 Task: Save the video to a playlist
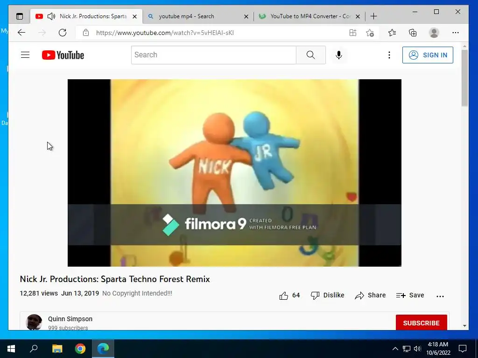(x=410, y=295)
